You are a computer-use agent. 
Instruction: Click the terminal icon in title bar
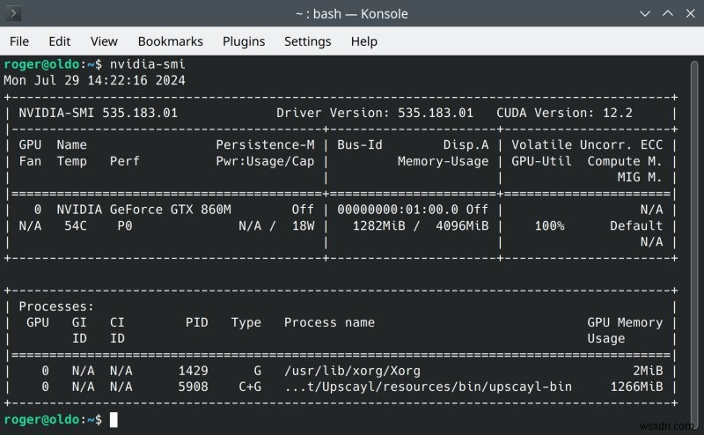pyautogui.click(x=13, y=13)
